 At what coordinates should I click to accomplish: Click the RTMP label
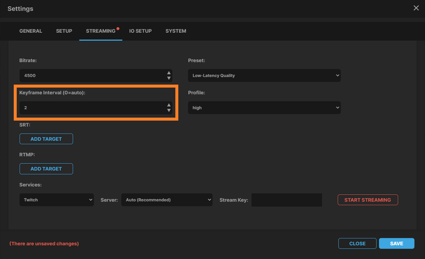[x=27, y=154]
